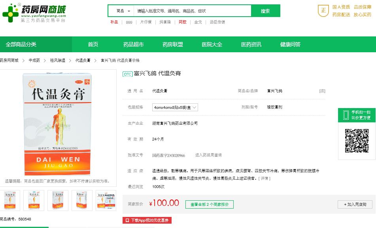Screen dimensions: 376x228
Task: Click 查看全部2个商家报价 button
Action: click(x=209, y=205)
